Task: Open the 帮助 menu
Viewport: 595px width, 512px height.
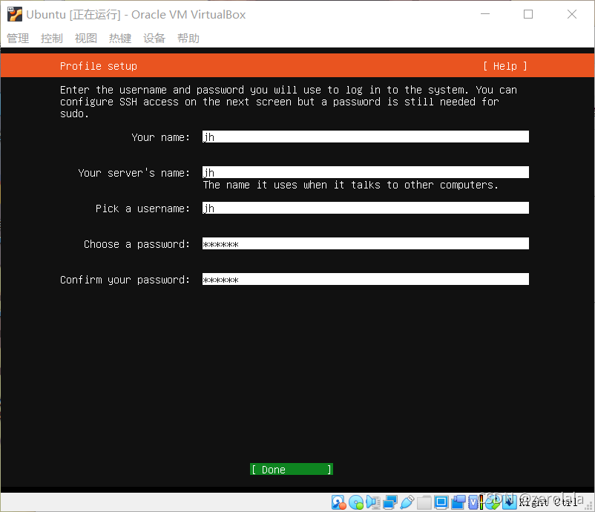Action: coord(188,39)
